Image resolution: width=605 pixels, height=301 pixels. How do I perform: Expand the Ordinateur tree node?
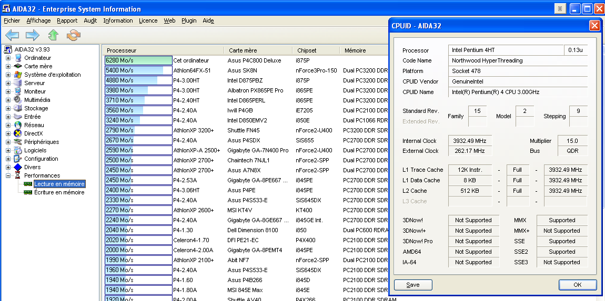8,58
